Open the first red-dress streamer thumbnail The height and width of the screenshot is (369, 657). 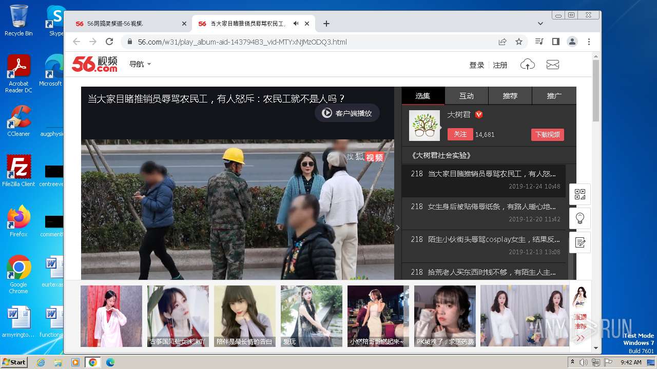click(x=111, y=316)
